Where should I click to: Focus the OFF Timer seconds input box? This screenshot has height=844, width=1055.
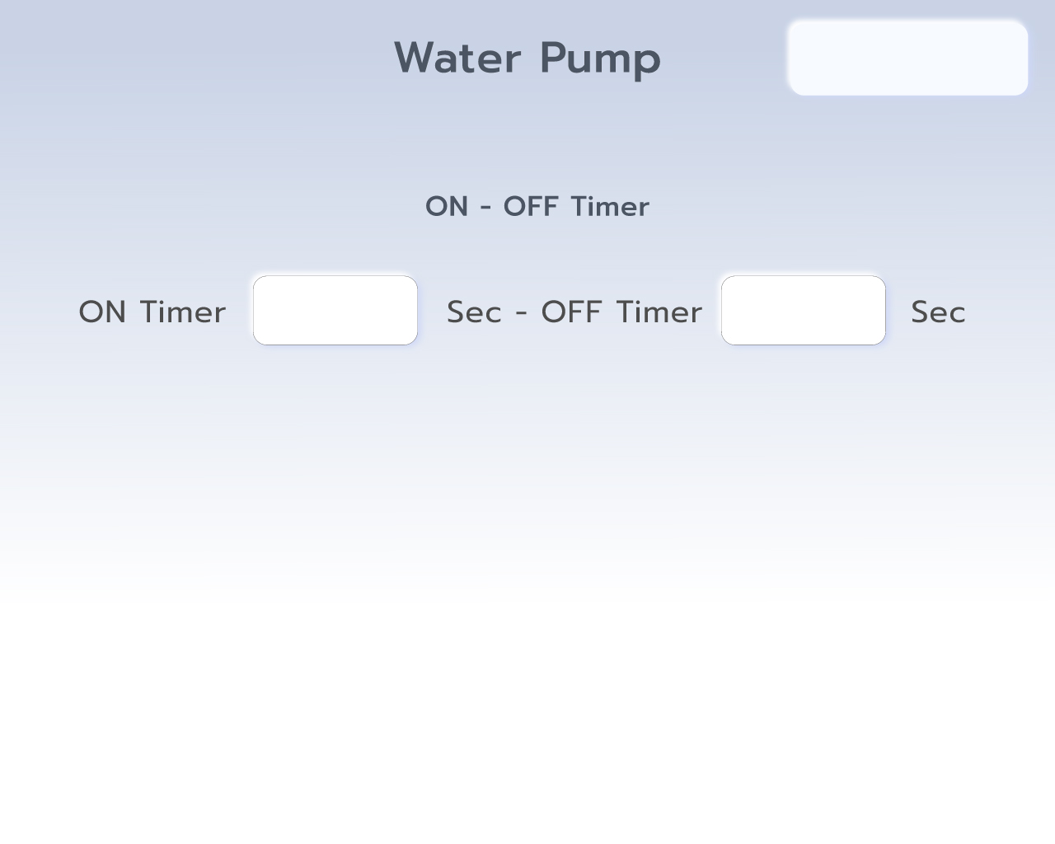click(804, 311)
